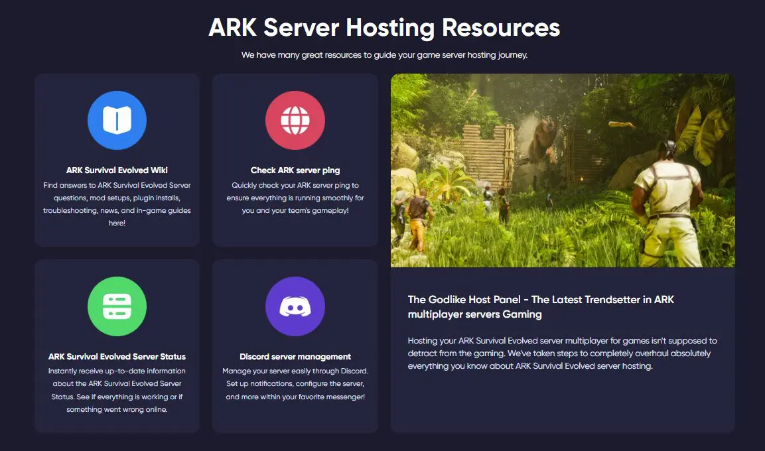Click the ARK Server Hosting Resources heading

384,27
